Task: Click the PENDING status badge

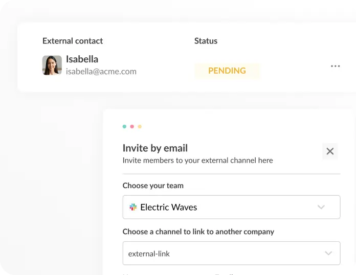Action: coord(227,71)
